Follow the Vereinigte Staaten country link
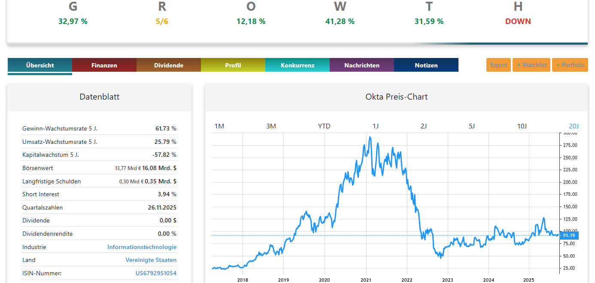595x283 pixels. tap(151, 260)
